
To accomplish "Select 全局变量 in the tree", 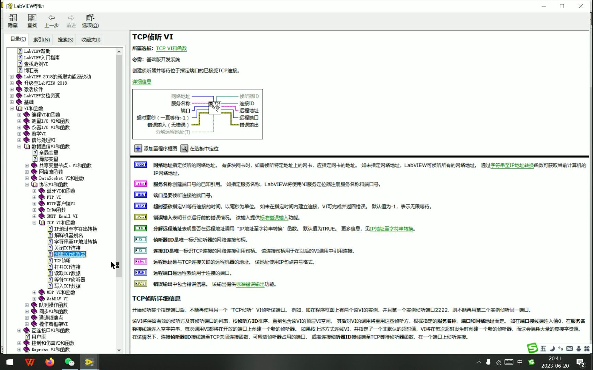I will click(48, 153).
